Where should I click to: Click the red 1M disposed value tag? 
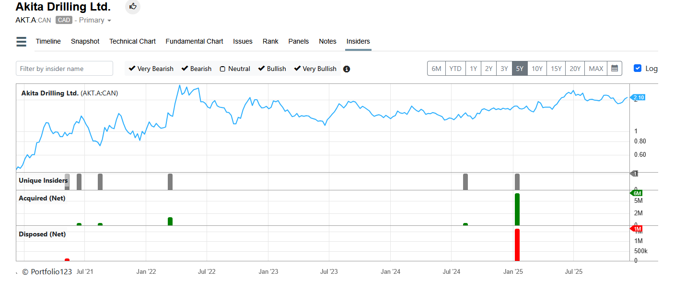(x=637, y=229)
